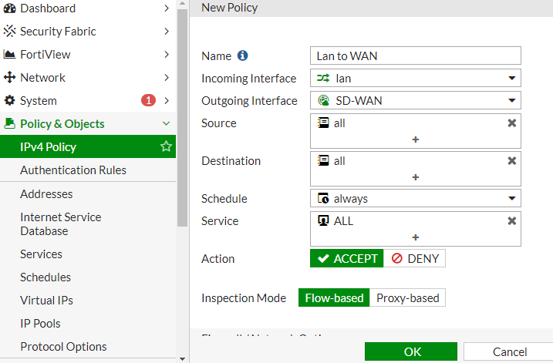
Task: Add a Service entry with plus
Action: [x=416, y=237]
